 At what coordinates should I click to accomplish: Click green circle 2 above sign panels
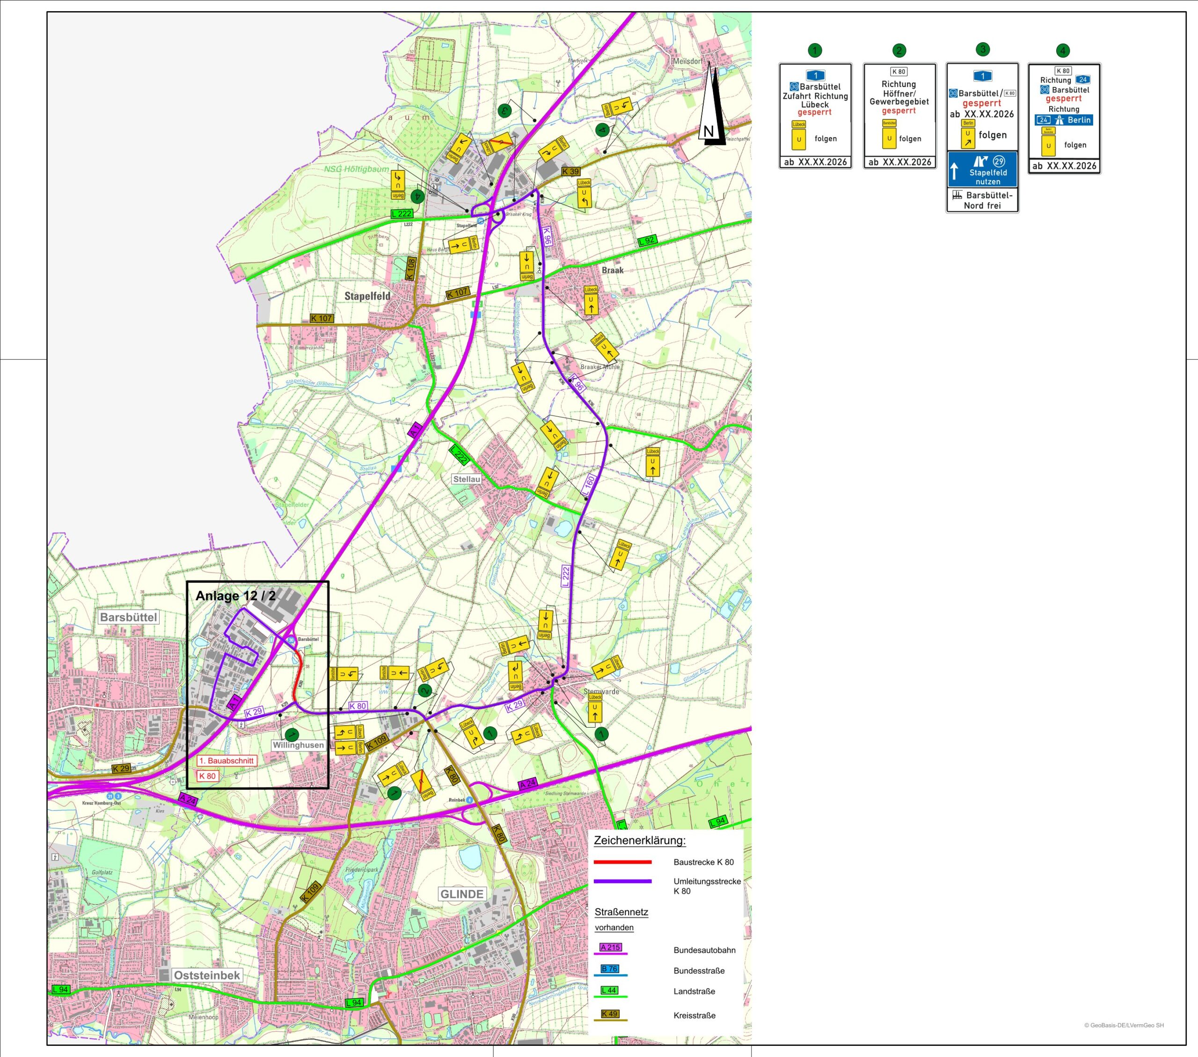(x=899, y=51)
